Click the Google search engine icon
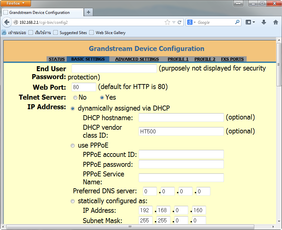This screenshot has width=282, height=230. click(x=190, y=22)
